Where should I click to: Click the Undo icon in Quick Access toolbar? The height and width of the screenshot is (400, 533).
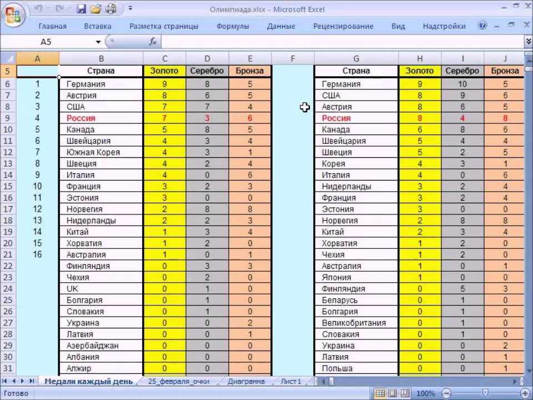pos(38,9)
